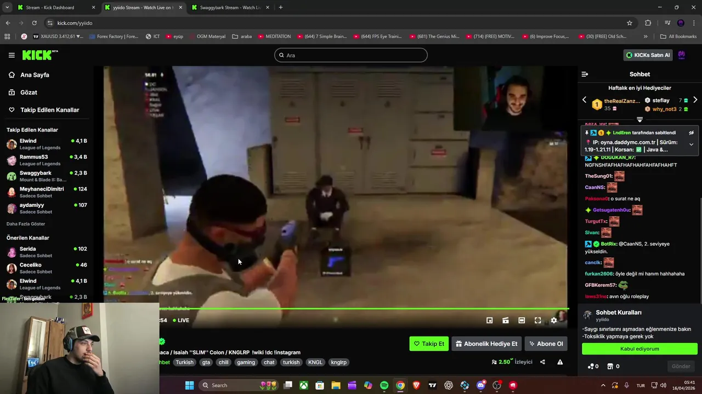Open Gözat browse page
Screen dimensions: 702x394
(x=23, y=92)
